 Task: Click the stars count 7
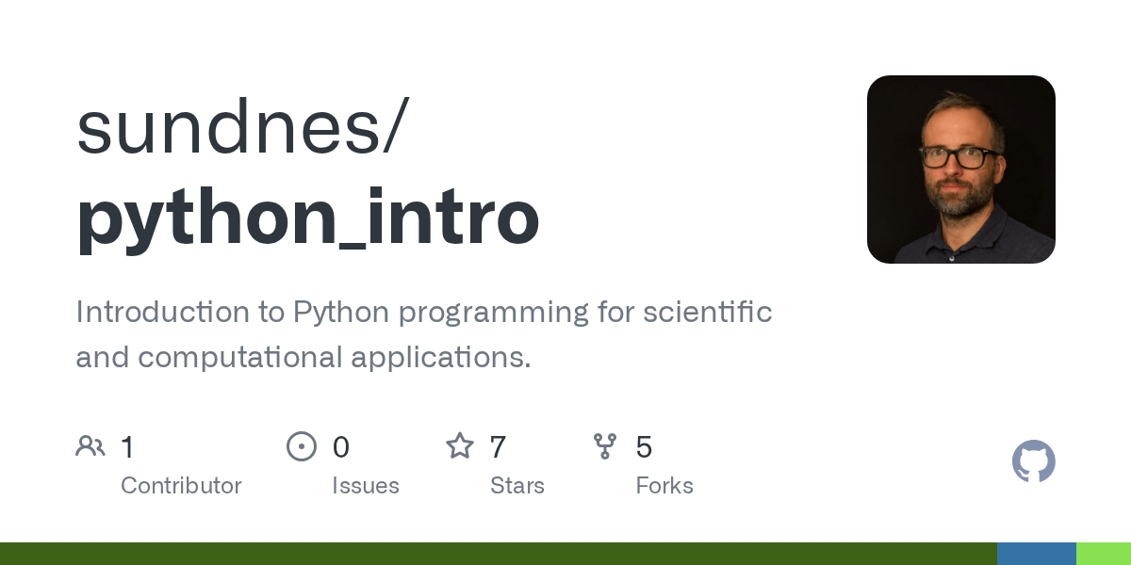click(x=498, y=447)
